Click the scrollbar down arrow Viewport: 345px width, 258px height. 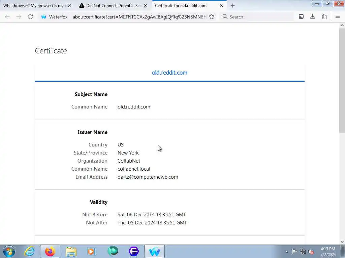click(342, 242)
